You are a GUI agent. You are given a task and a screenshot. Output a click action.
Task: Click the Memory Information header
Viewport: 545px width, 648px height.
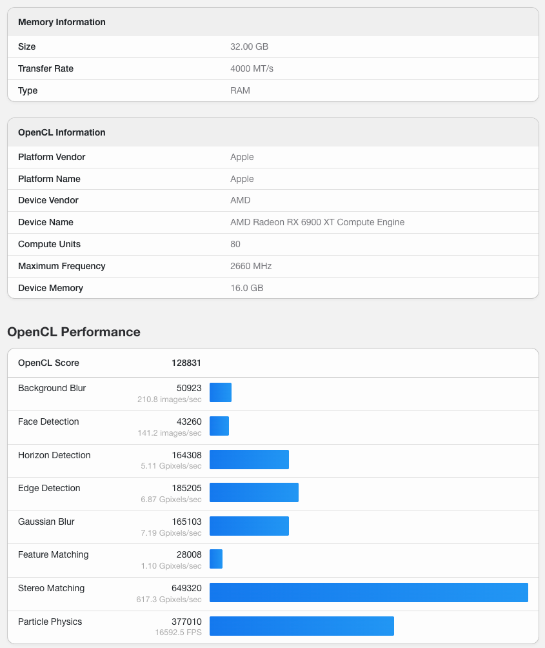click(62, 22)
